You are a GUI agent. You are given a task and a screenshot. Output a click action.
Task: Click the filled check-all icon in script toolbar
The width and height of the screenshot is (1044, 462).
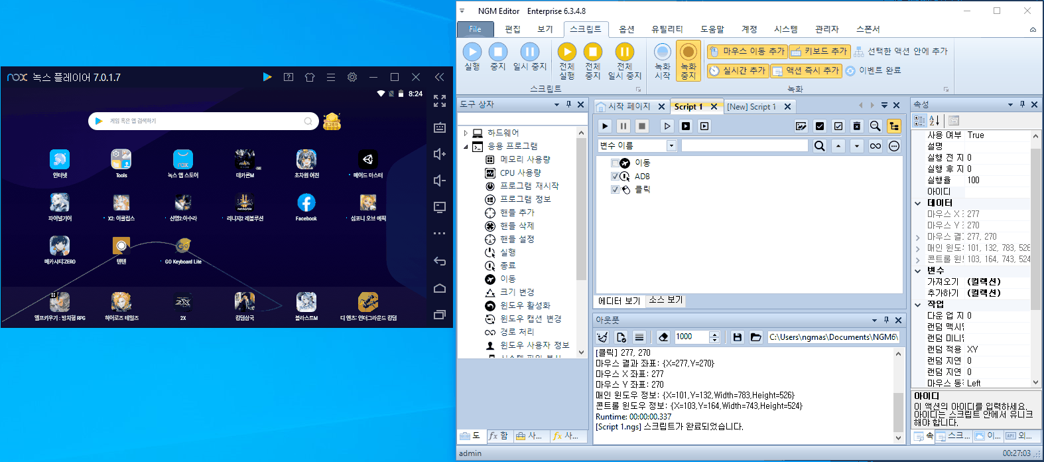point(820,126)
